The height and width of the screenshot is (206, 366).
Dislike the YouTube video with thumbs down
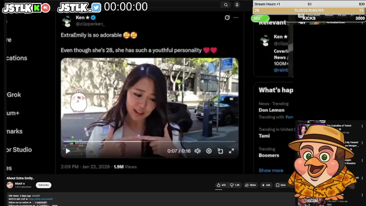pyautogui.click(x=235, y=185)
